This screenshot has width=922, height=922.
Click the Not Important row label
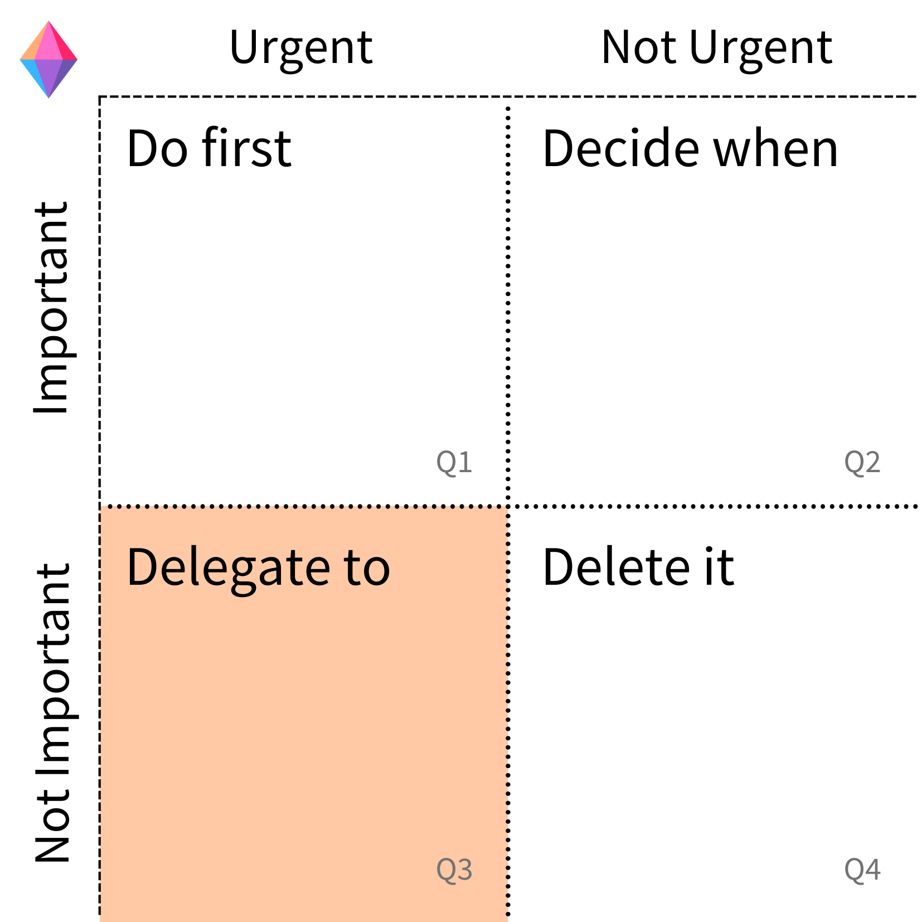point(52,713)
